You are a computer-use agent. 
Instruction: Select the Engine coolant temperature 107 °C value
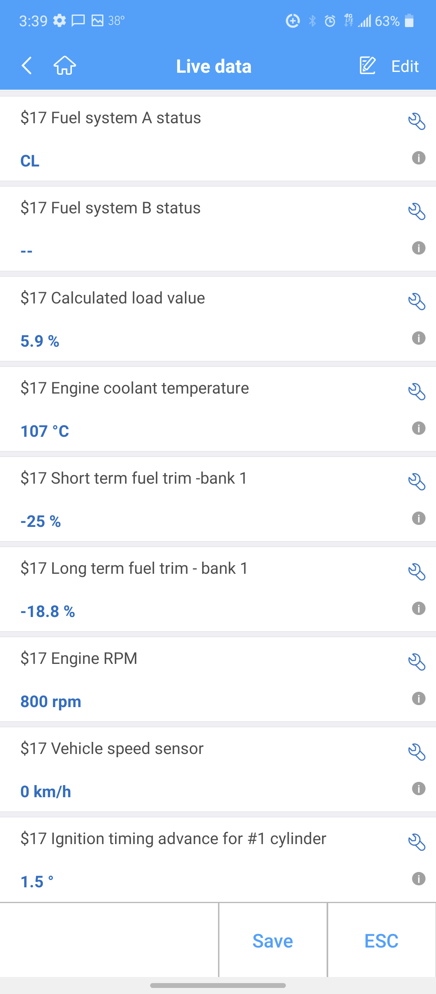tap(45, 431)
